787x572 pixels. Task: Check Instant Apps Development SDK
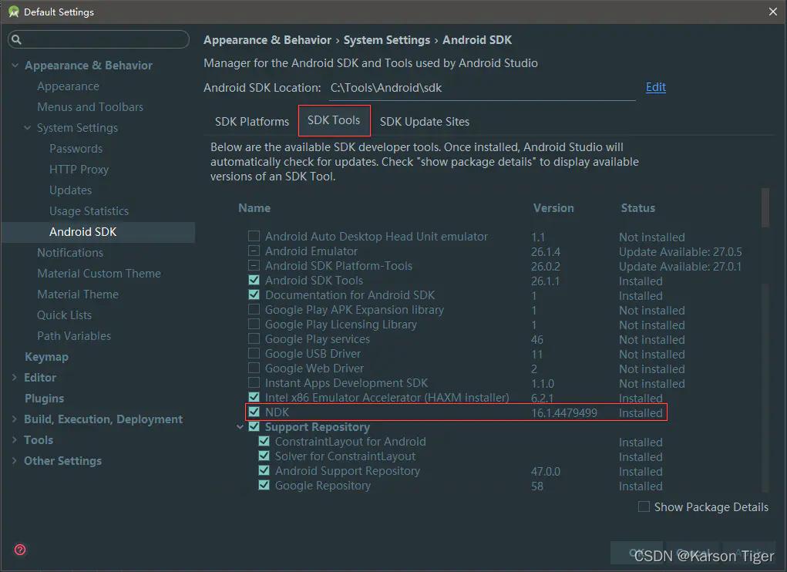pos(254,382)
